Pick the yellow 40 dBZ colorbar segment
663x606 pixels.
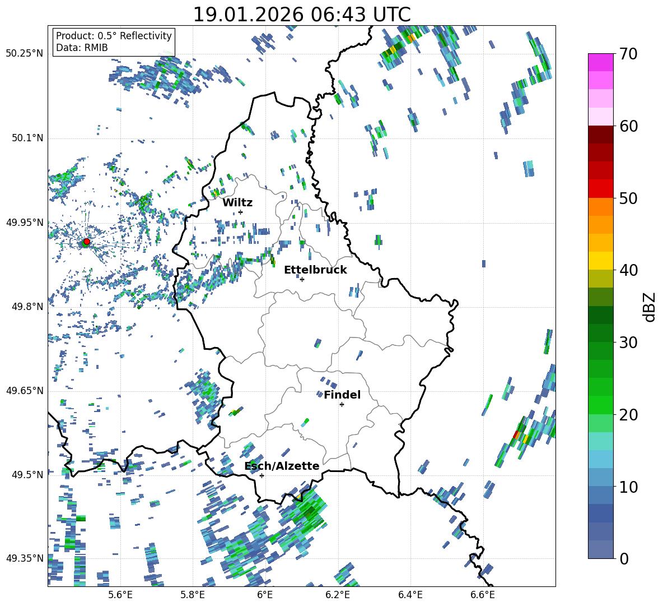coord(600,261)
